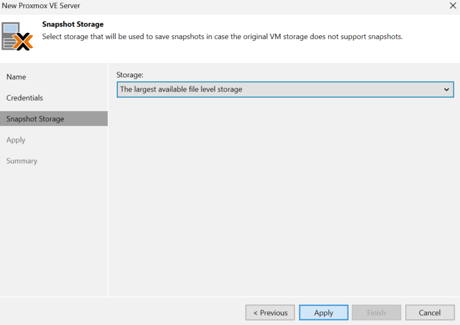This screenshot has height=325, width=460.
Task: Select the Snapshot Storage step
Action: [x=54, y=119]
